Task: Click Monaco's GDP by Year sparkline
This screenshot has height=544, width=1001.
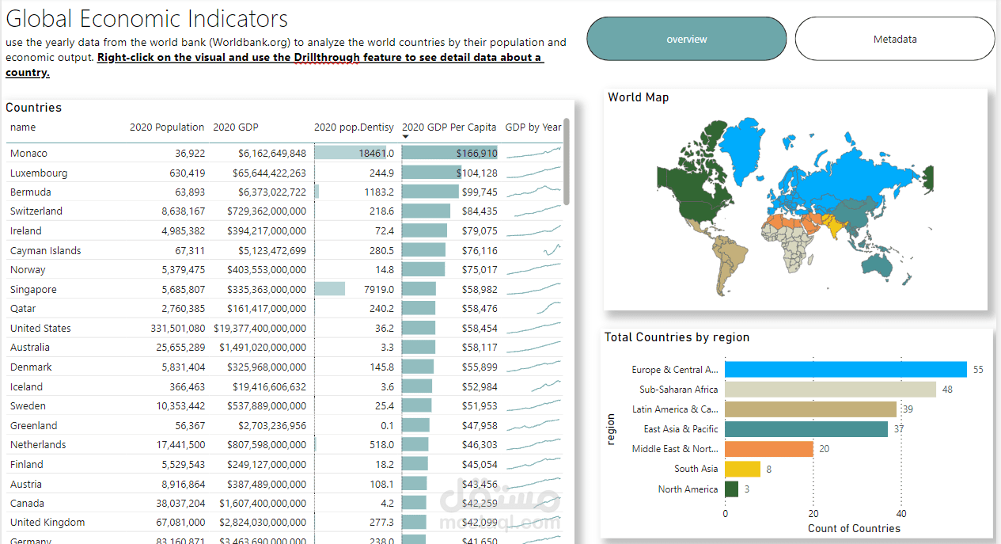Action: pyautogui.click(x=534, y=153)
